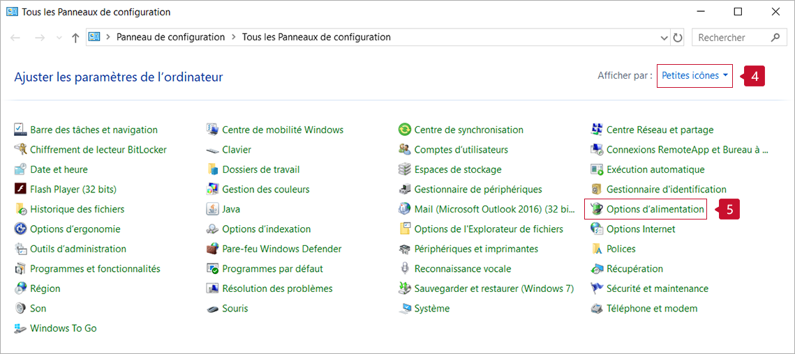
Task: Select Tous les Panneaux de configuration breadcrumb
Action: [316, 38]
